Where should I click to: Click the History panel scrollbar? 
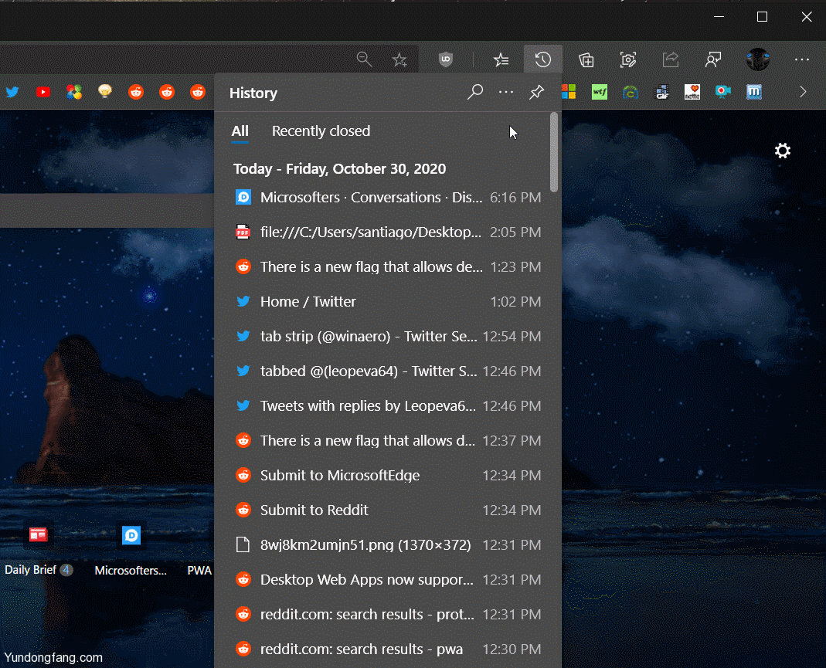coord(553,152)
